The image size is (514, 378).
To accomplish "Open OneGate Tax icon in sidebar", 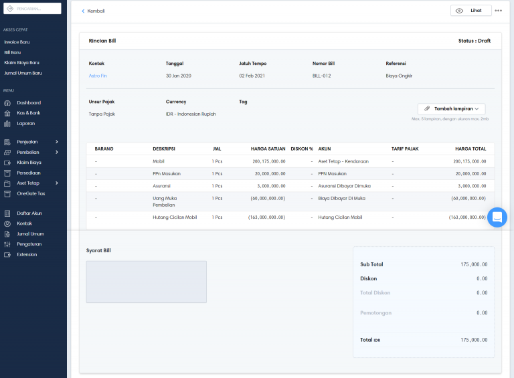I will [x=7, y=193].
